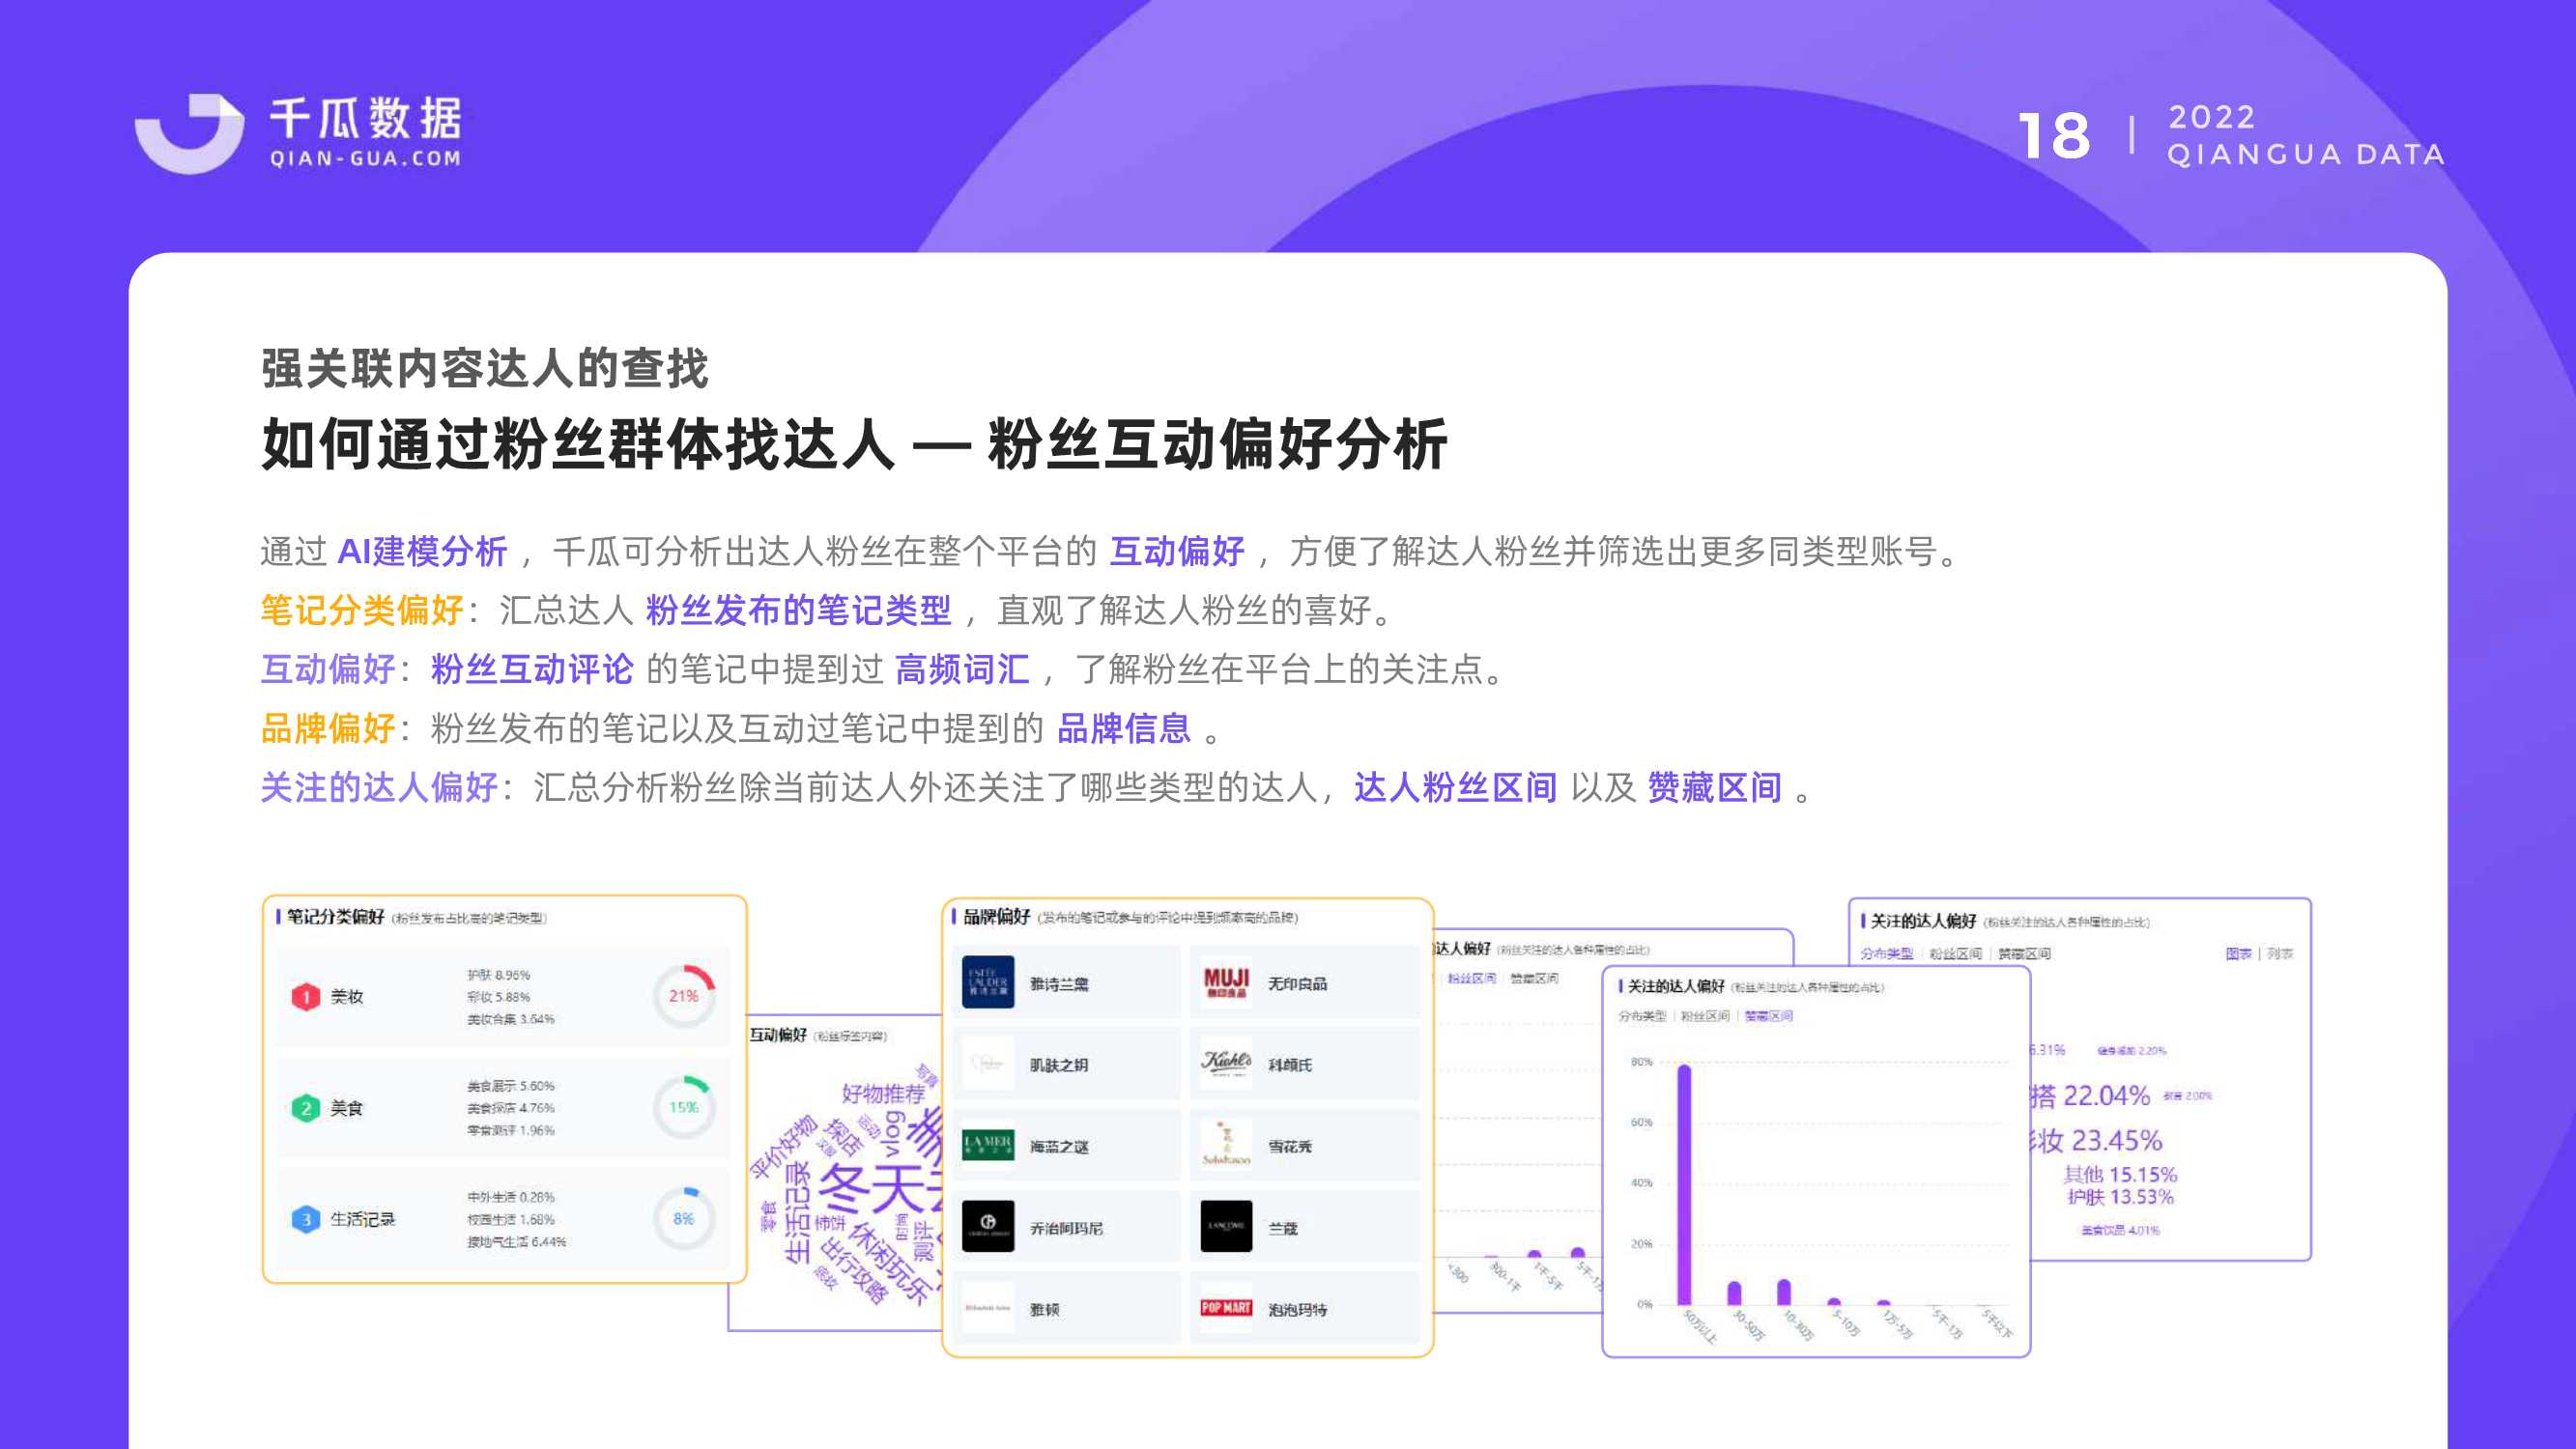Click the 22.04% percentage label

[x=2106, y=1096]
